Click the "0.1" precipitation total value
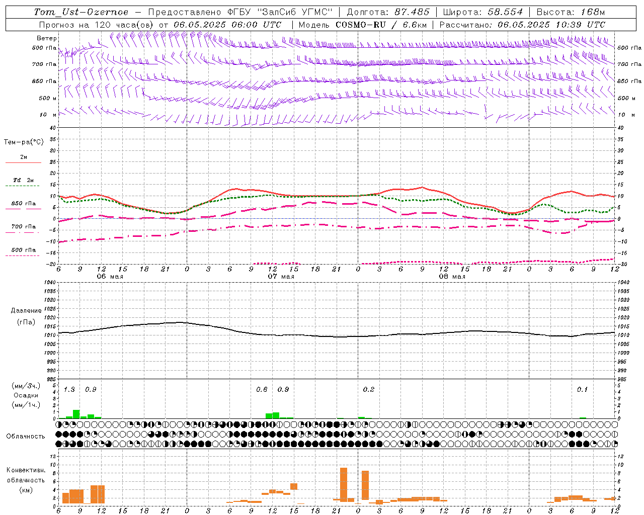The image size is (644, 515). 582,389
